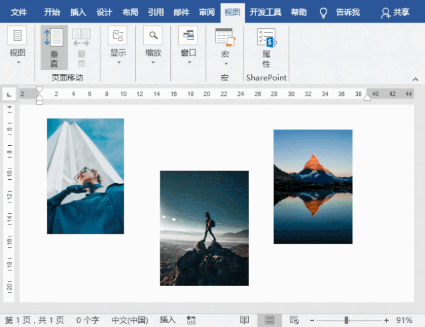Select Print Layout view in status bar
Viewport: 425px width, 327px height.
pos(269,320)
